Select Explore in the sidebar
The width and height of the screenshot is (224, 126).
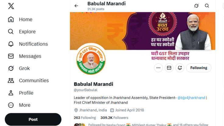(27, 32)
